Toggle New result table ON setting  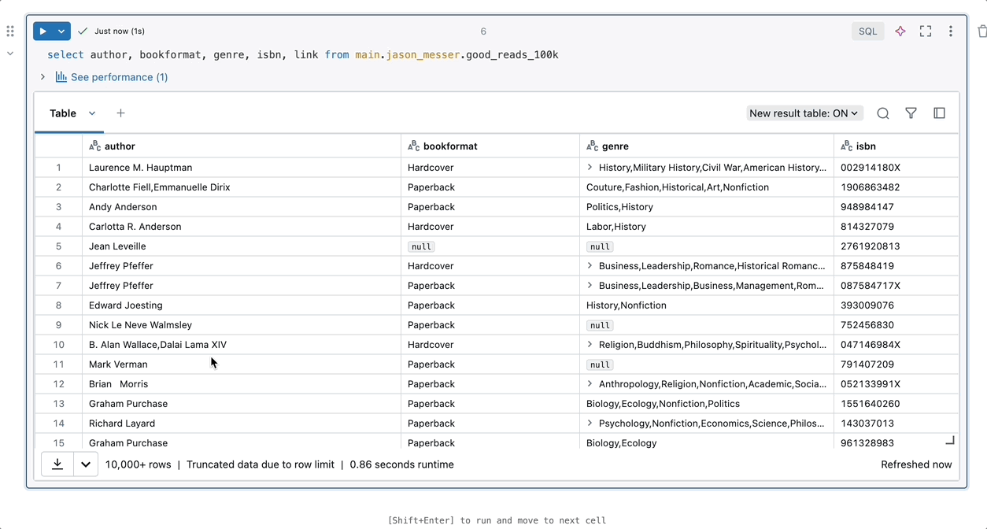tap(804, 113)
